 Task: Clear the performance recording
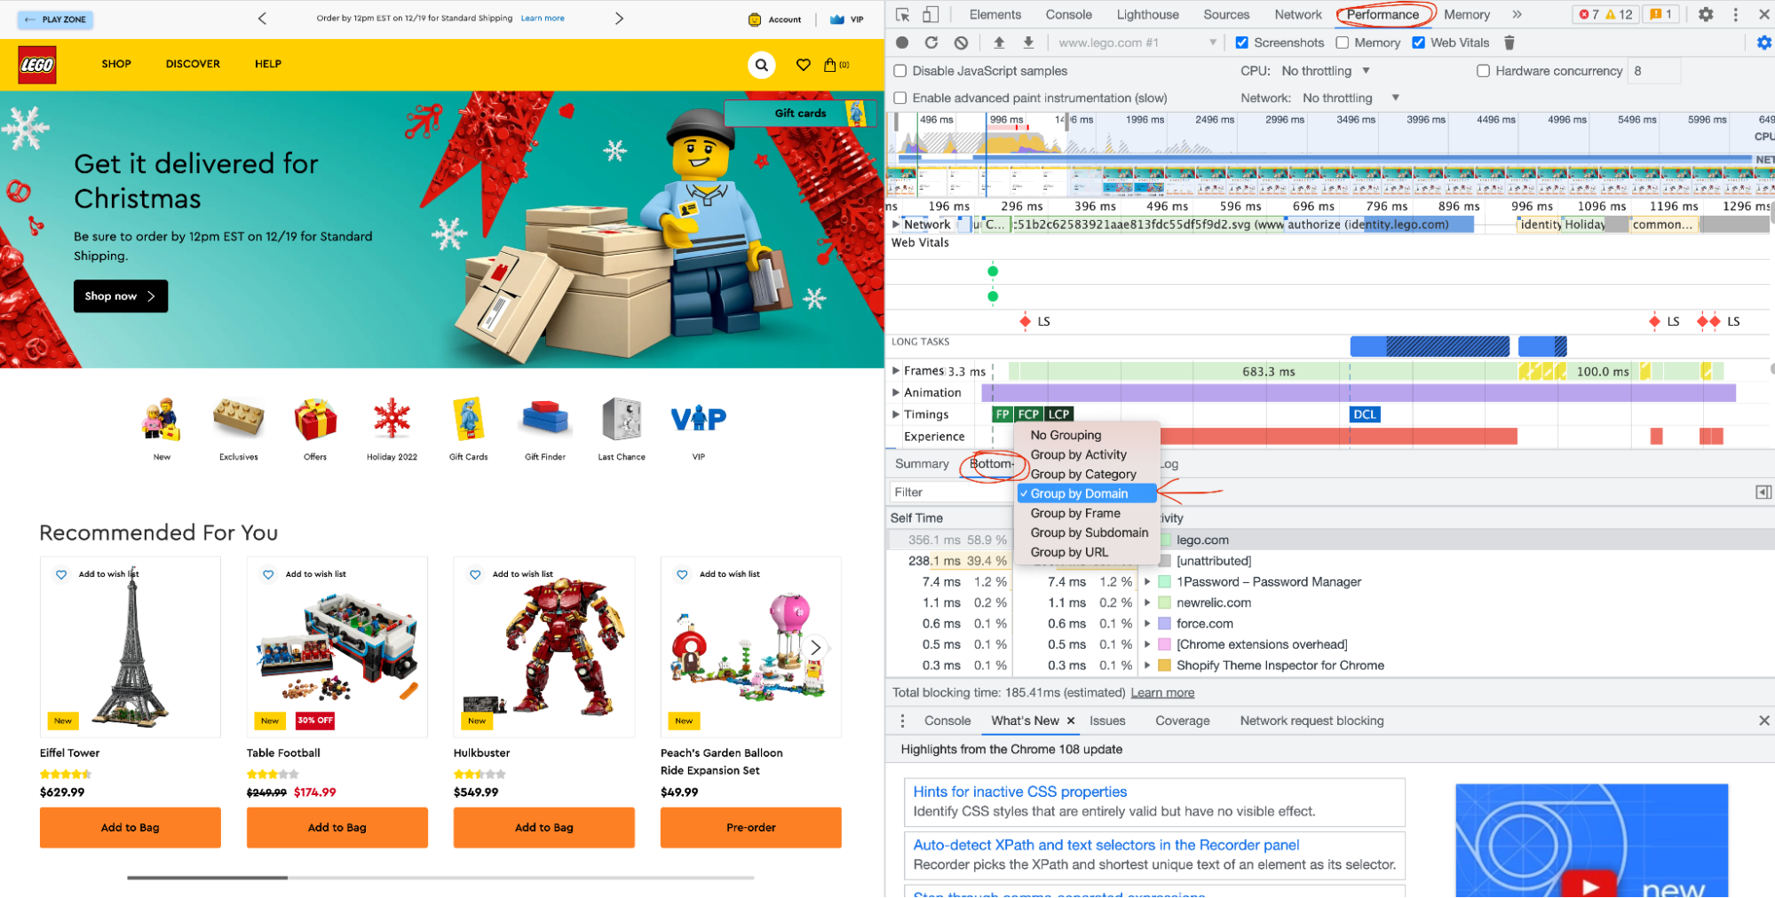click(961, 43)
